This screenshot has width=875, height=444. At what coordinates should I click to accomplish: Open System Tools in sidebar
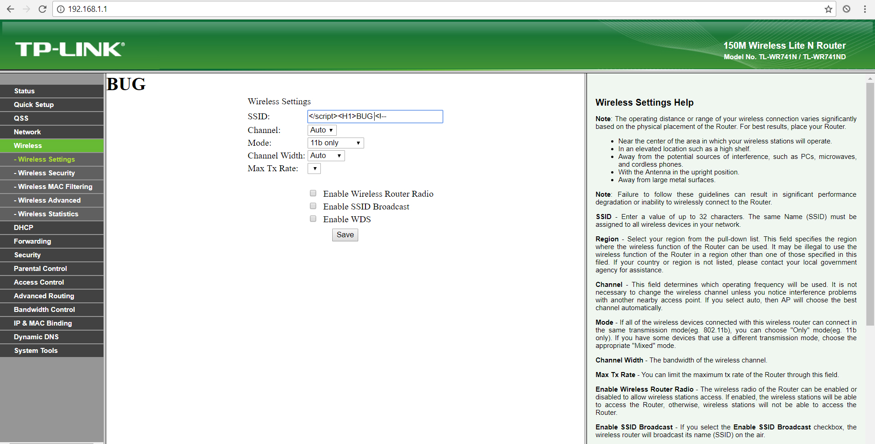point(52,351)
